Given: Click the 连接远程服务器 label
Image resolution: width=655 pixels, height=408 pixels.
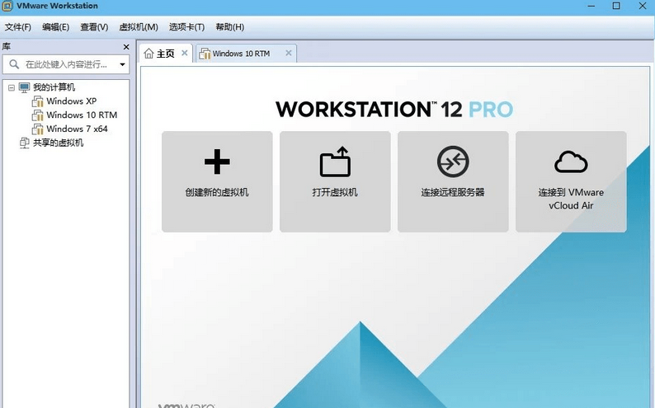Looking at the screenshot, I should 453,192.
